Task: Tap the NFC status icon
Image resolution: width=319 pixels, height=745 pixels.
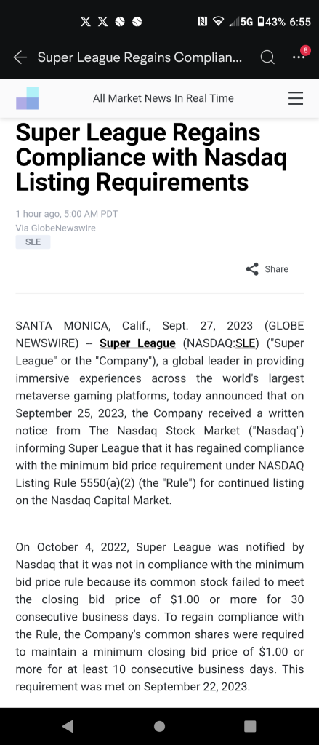Action: coord(203,22)
